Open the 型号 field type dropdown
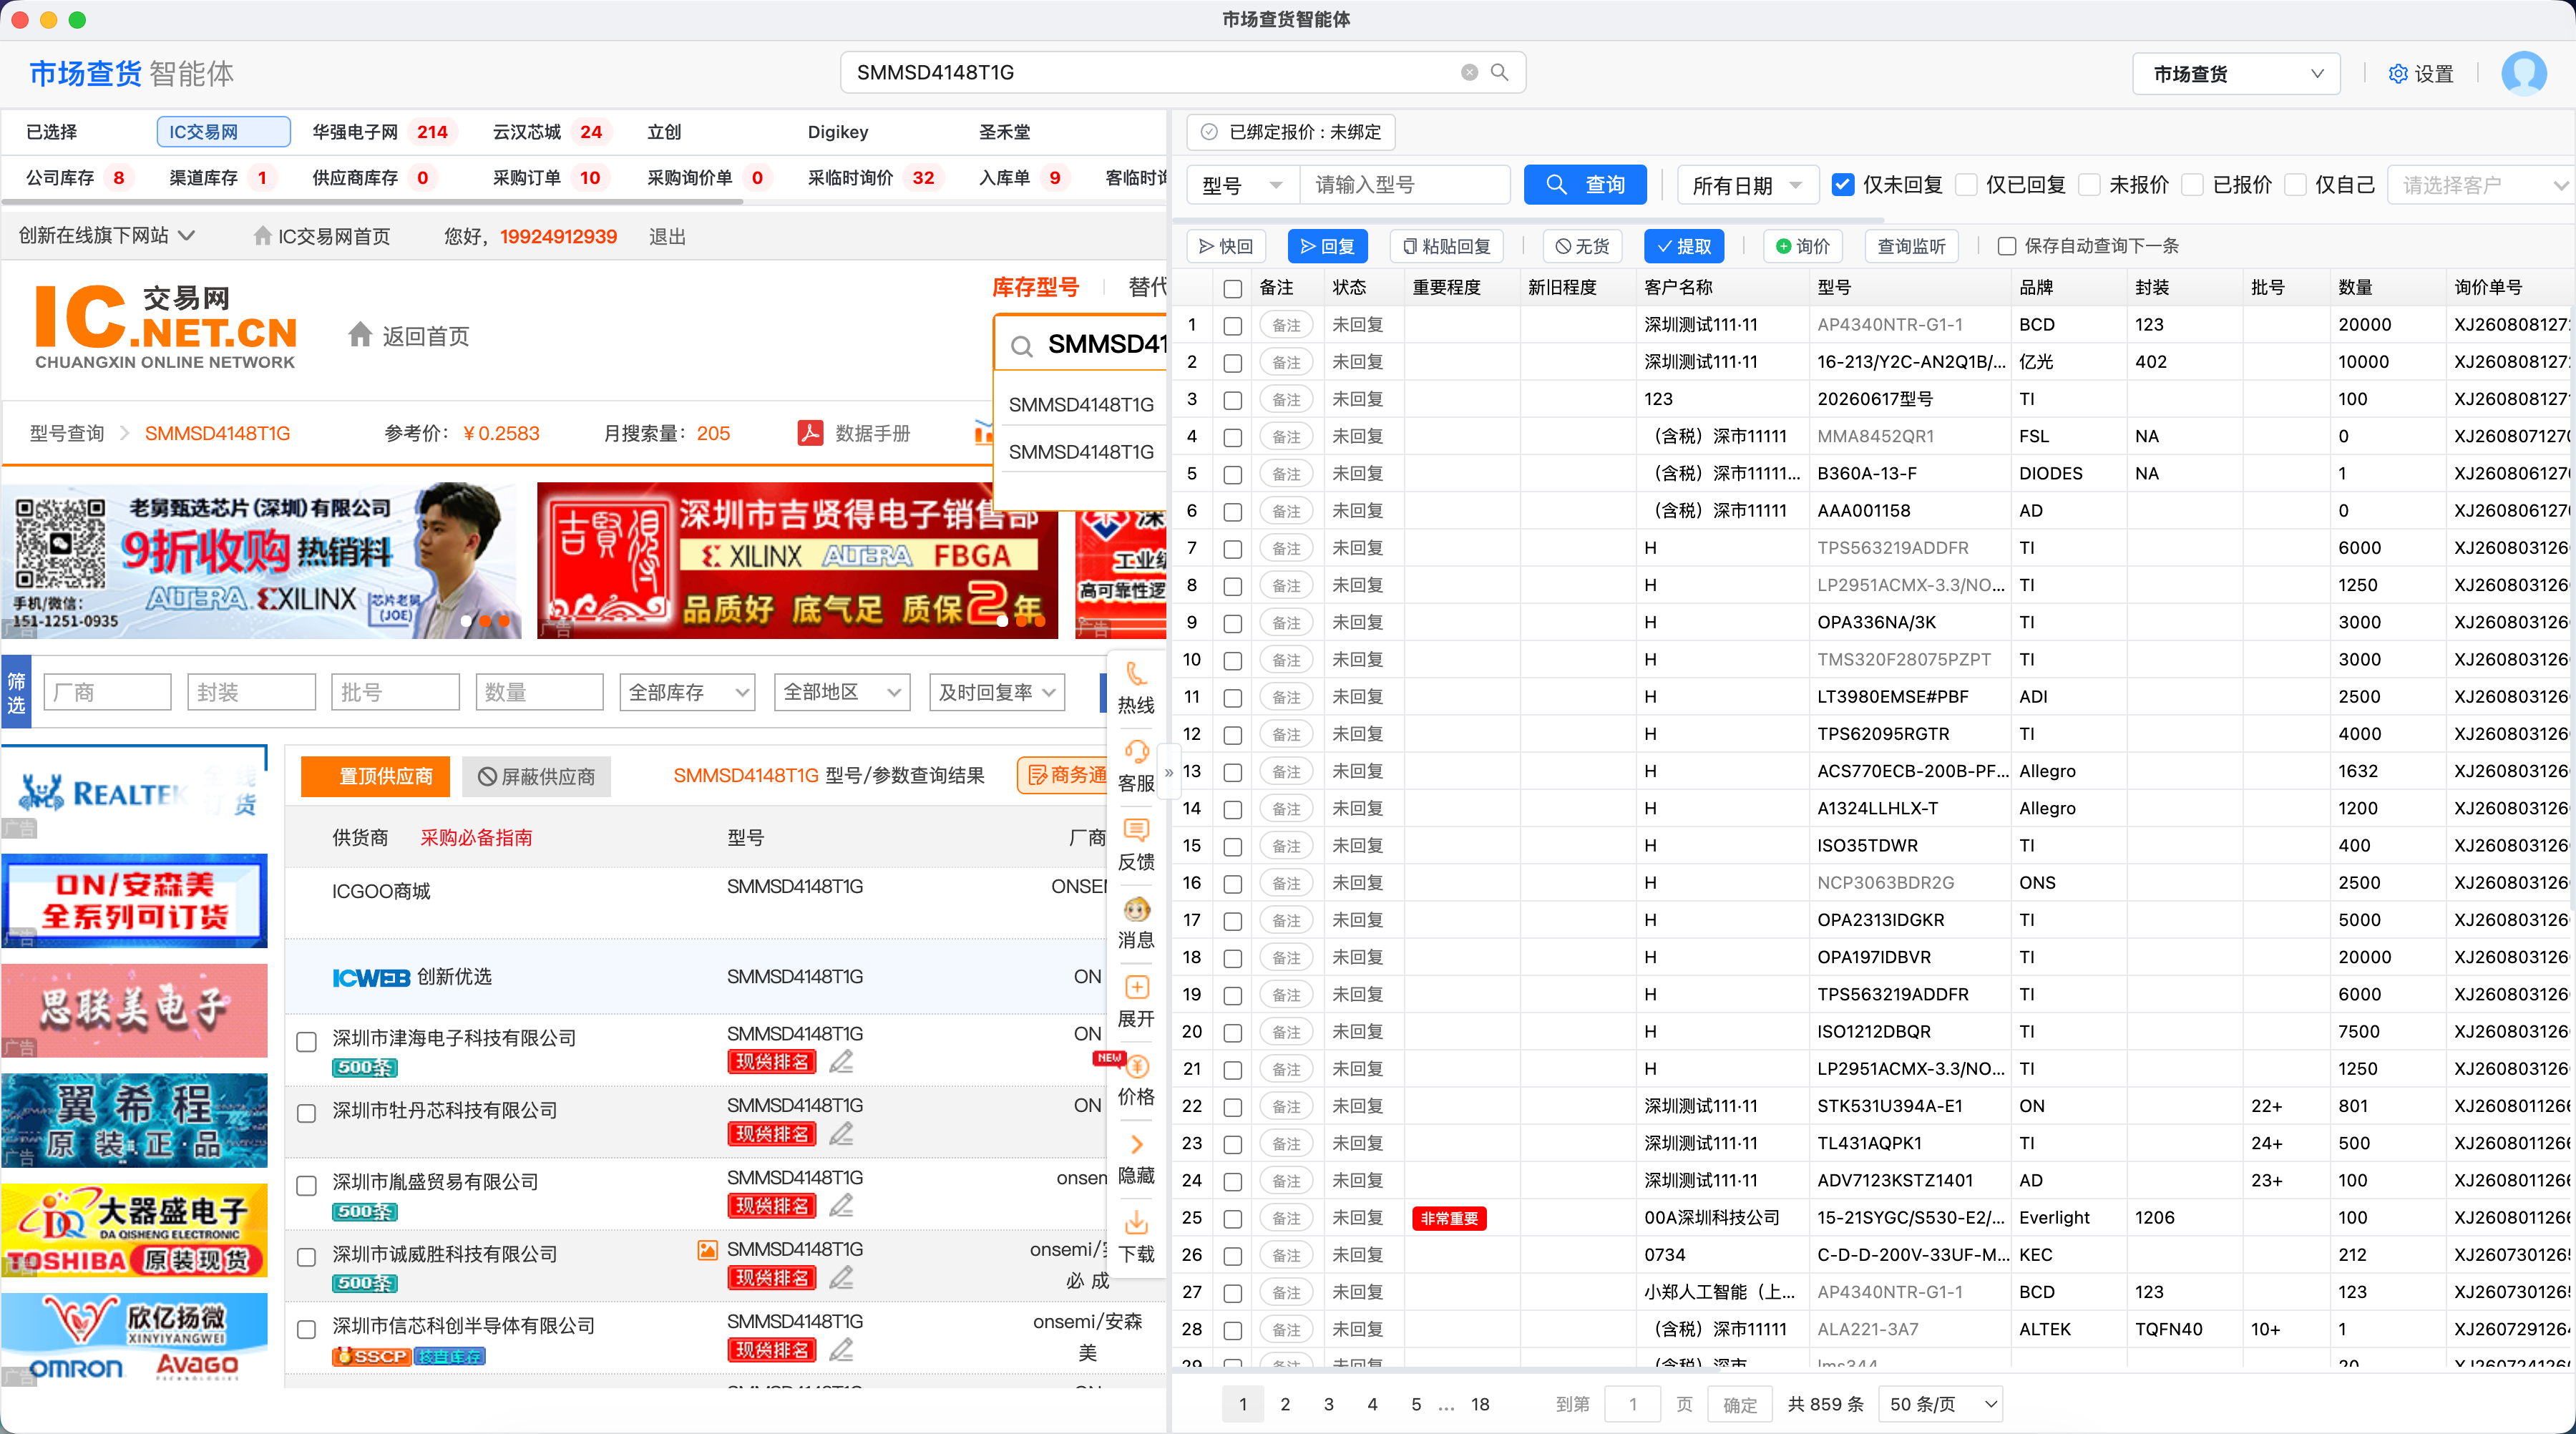Screen dimensions: 2576x1434 1242,185
